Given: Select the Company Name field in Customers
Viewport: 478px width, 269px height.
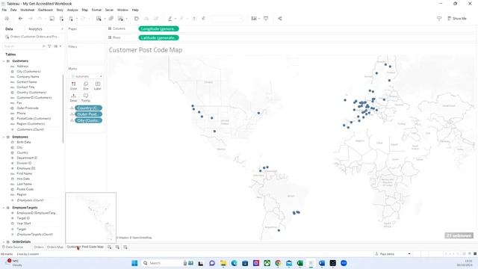Looking at the screenshot, I should (28, 76).
